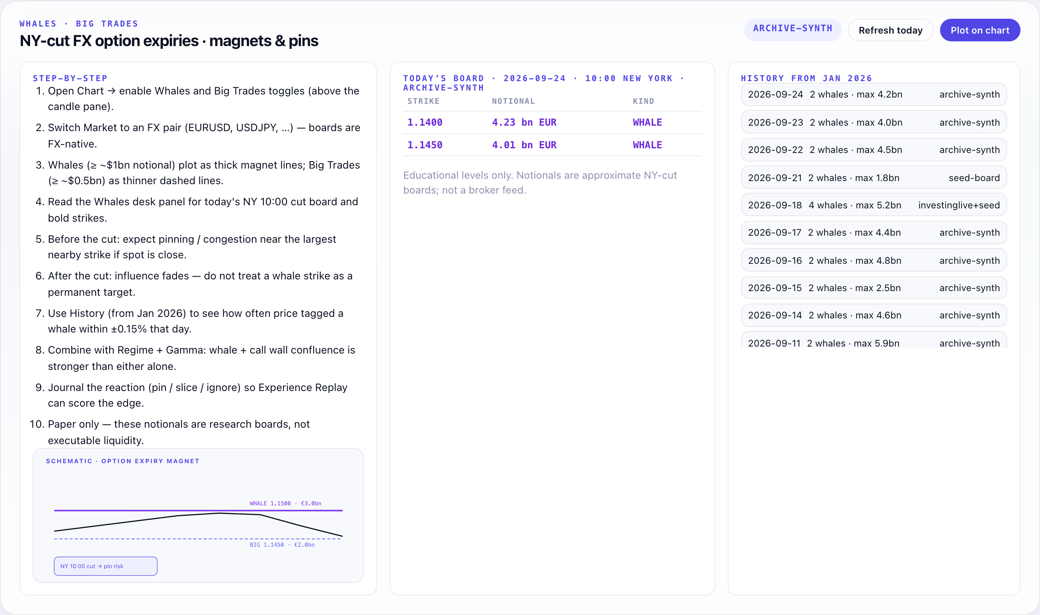Image resolution: width=1040 pixels, height=615 pixels.
Task: Click SCHEMATIC · OPTION EXPIRY MAGNET label
Action: pyautogui.click(x=123, y=461)
